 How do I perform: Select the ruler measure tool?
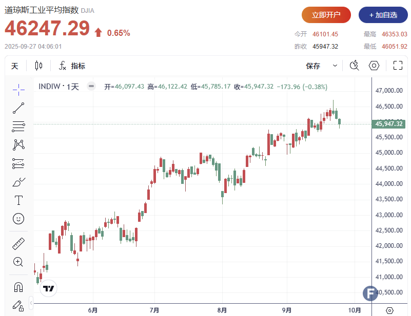click(x=18, y=244)
